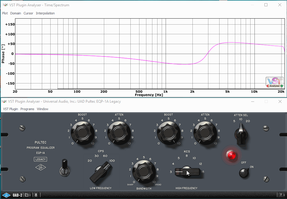Click the red pilot lamp

pyautogui.click(x=232, y=155)
